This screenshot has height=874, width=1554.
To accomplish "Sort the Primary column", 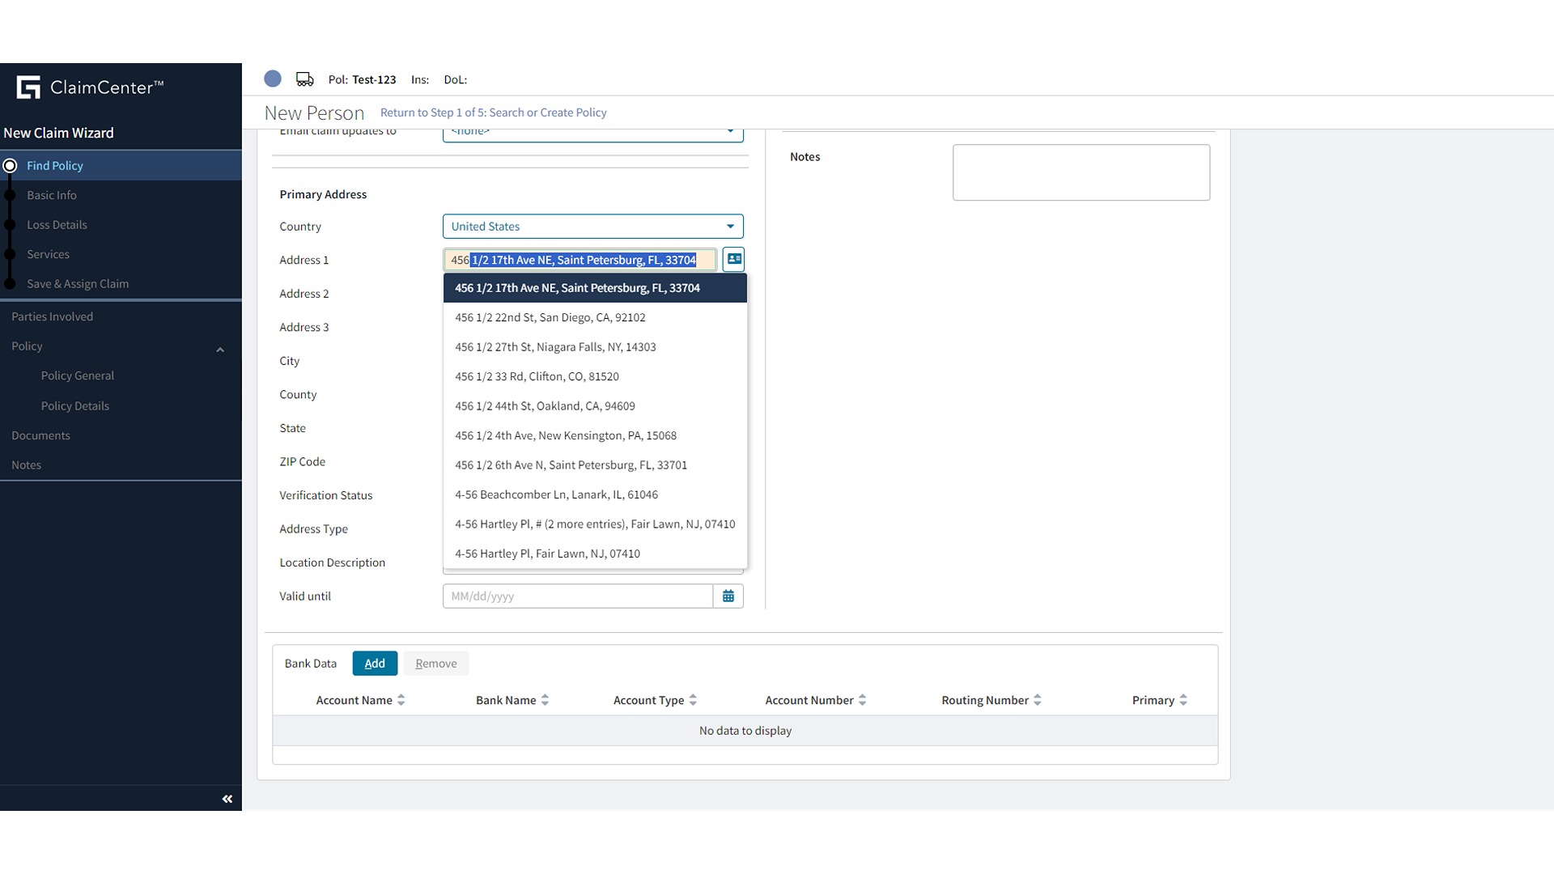I will 1183,700.
